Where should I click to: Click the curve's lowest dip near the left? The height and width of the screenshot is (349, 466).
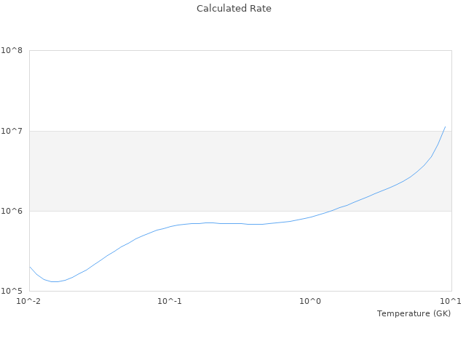coord(53,281)
